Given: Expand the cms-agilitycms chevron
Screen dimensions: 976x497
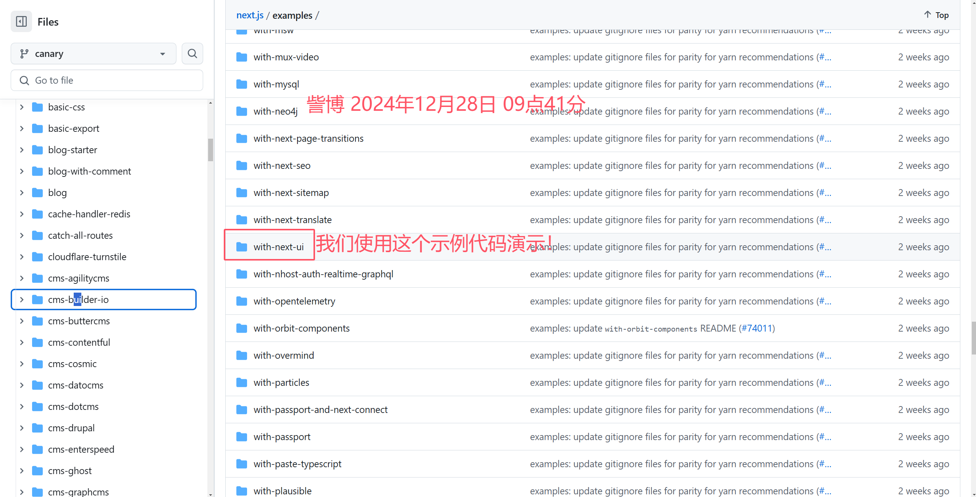Looking at the screenshot, I should [x=22, y=278].
